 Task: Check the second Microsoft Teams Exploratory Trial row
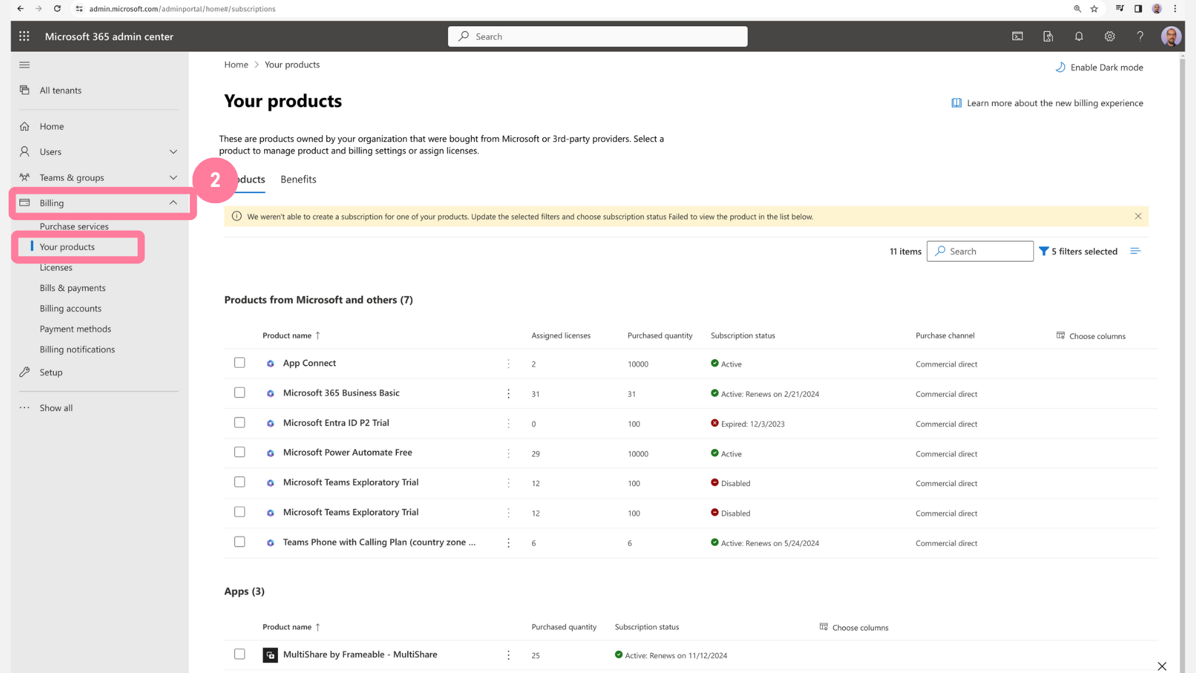click(x=239, y=512)
